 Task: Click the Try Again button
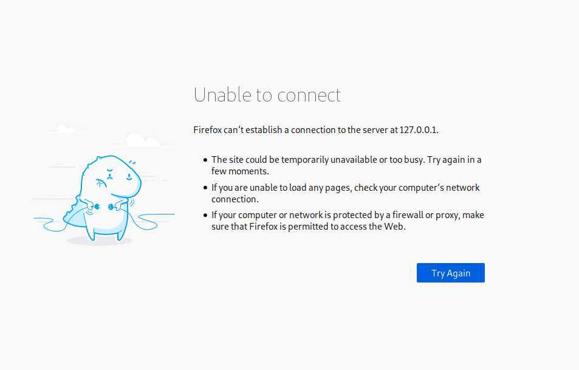[450, 273]
